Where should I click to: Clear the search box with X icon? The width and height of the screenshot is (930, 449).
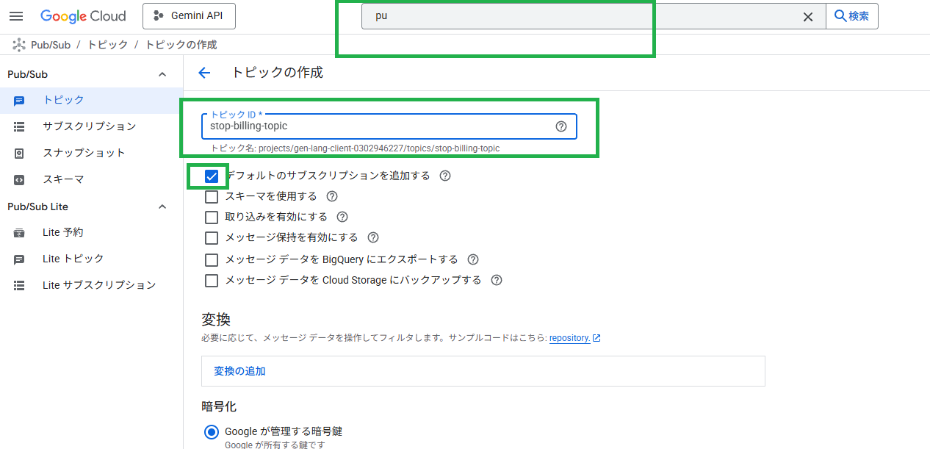pyautogui.click(x=807, y=17)
